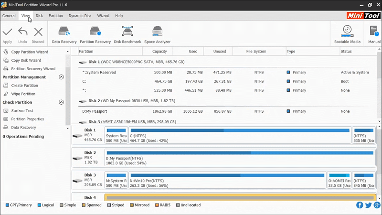Click the Logical legend color box
This screenshot has height=215, width=382.
click(39, 205)
